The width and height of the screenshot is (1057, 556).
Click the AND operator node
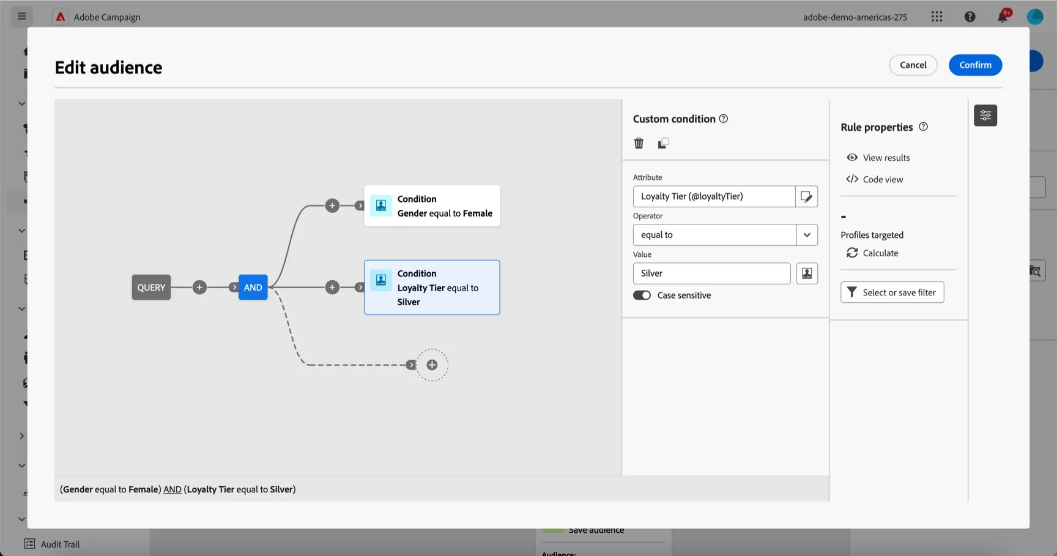click(253, 287)
